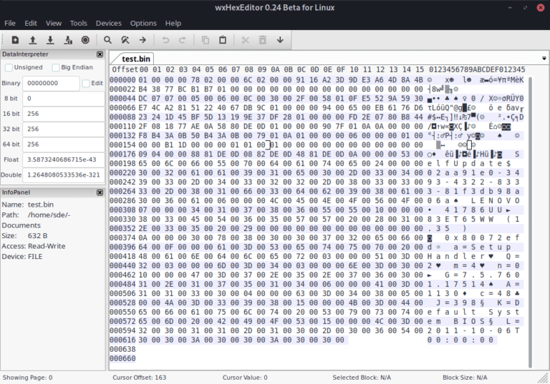Click the Undo toolbar icon
Screen dimensions: 550x384
pos(165,40)
